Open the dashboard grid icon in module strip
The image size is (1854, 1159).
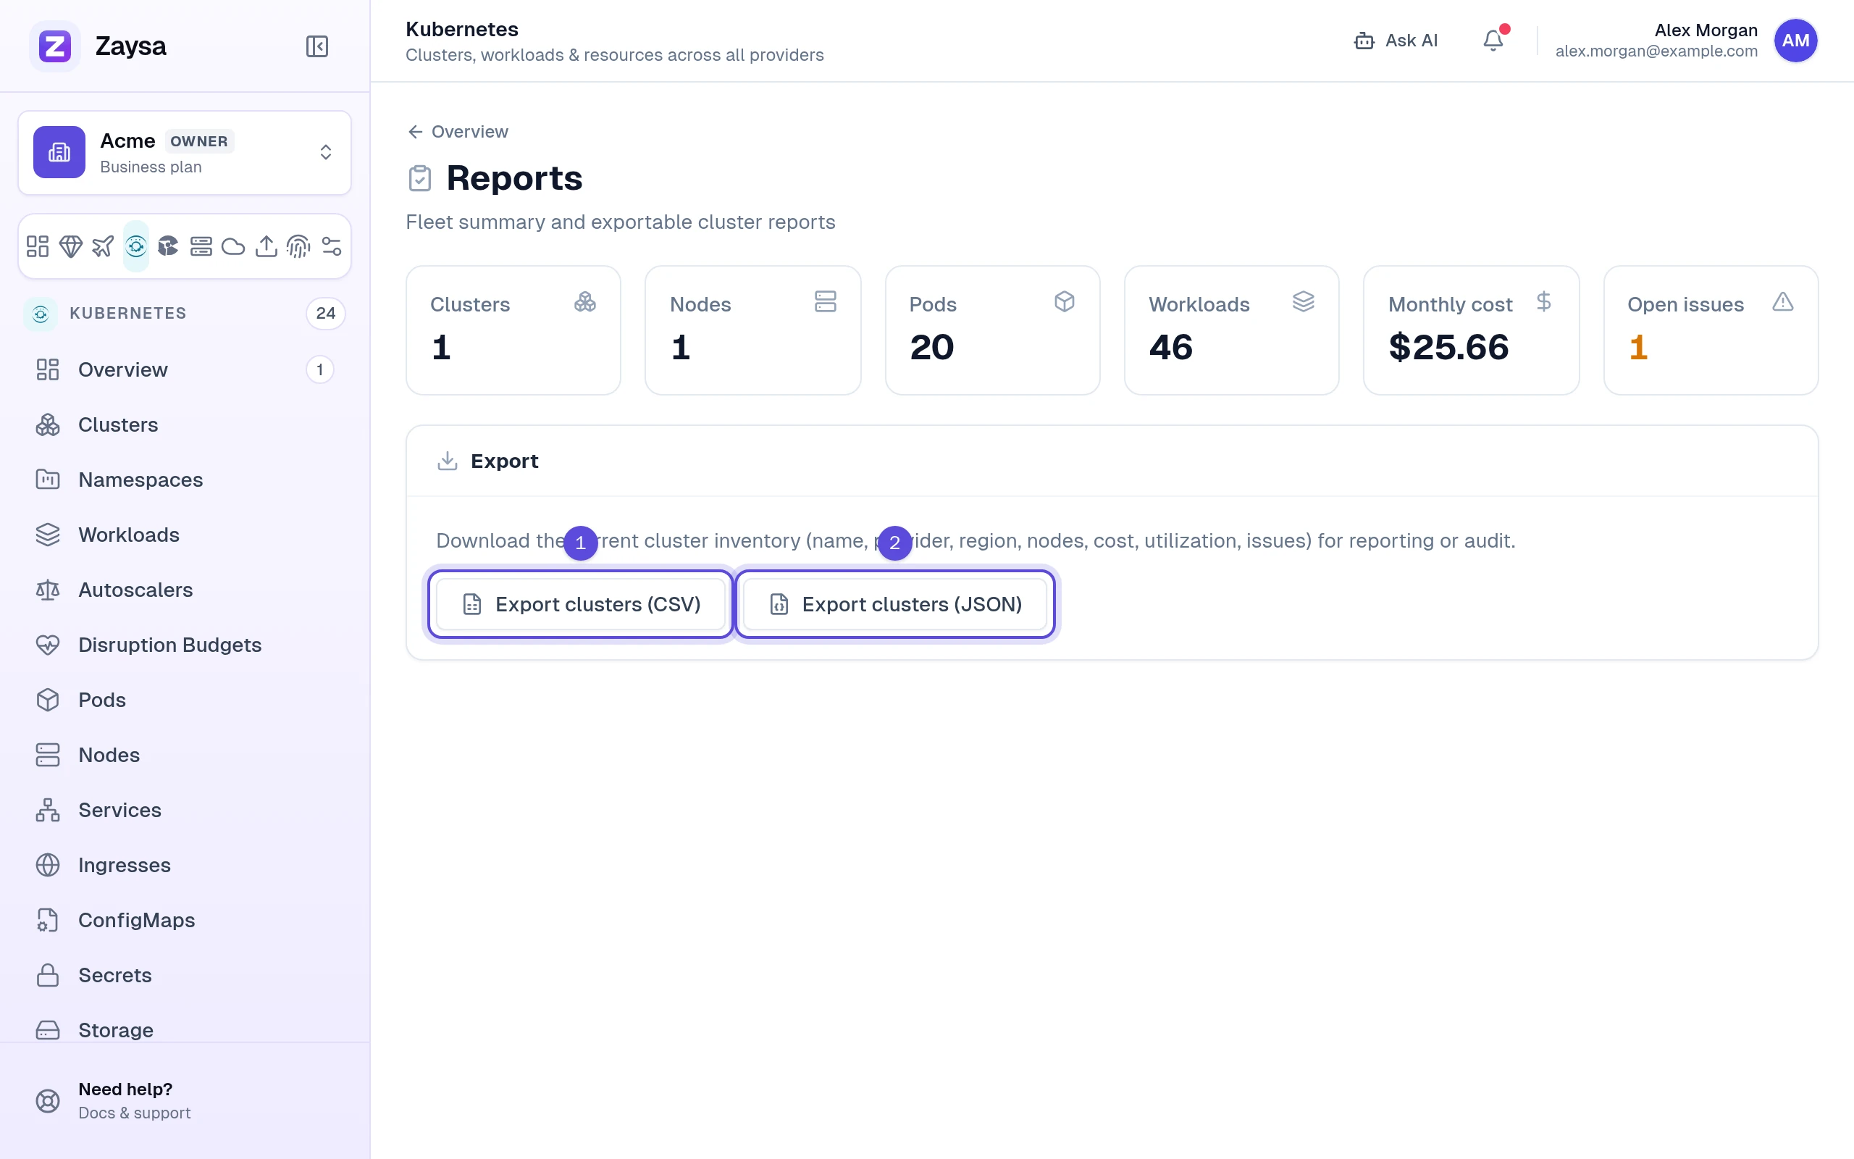38,246
